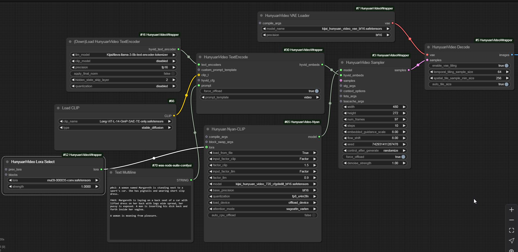Click the fit view icon
The image size is (518, 252).
511,230
